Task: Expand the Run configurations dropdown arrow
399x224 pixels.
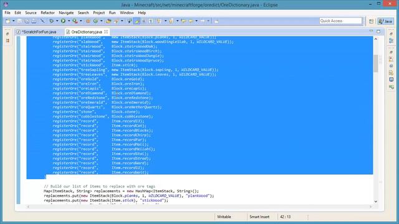Action: (69, 21)
